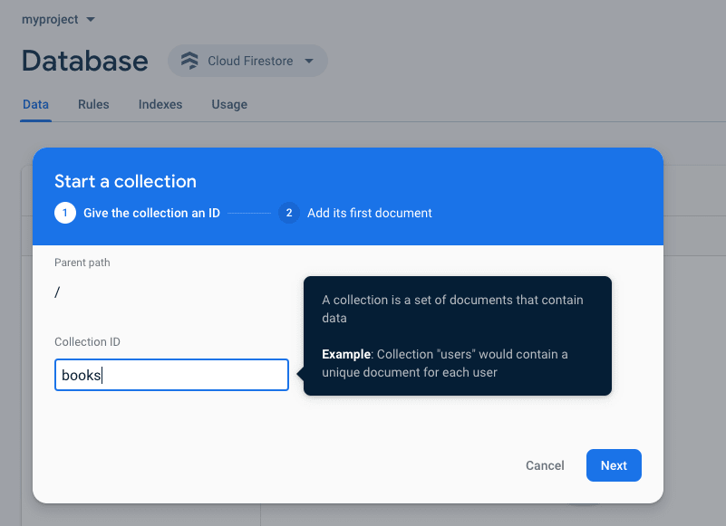Image resolution: width=726 pixels, height=526 pixels.
Task: Open the Indexes tab
Action: pyautogui.click(x=160, y=104)
